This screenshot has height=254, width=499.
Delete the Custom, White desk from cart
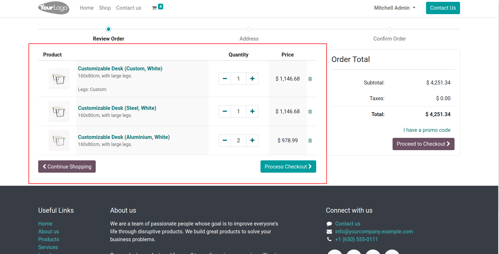pyautogui.click(x=310, y=79)
